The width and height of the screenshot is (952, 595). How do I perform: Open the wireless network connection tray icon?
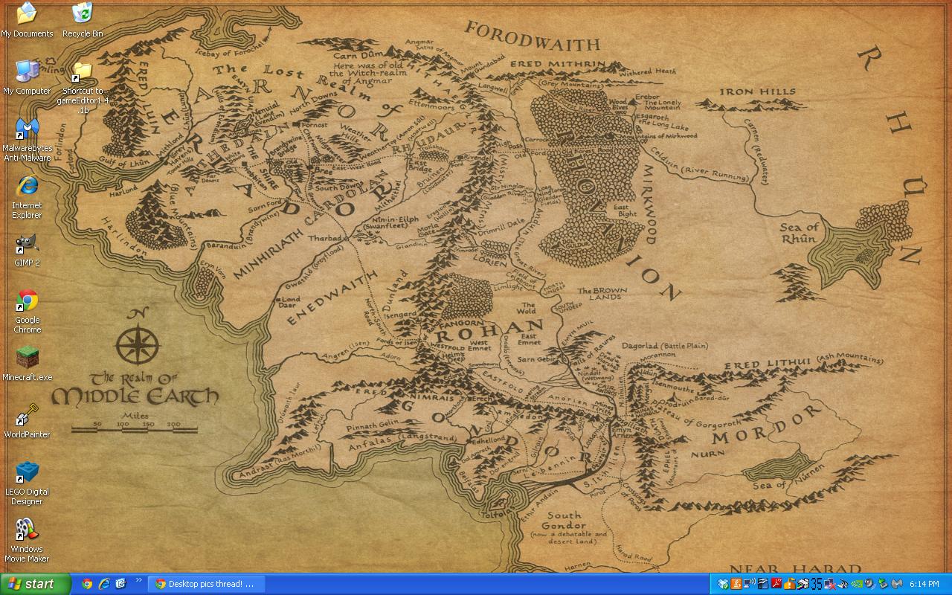[x=750, y=584]
